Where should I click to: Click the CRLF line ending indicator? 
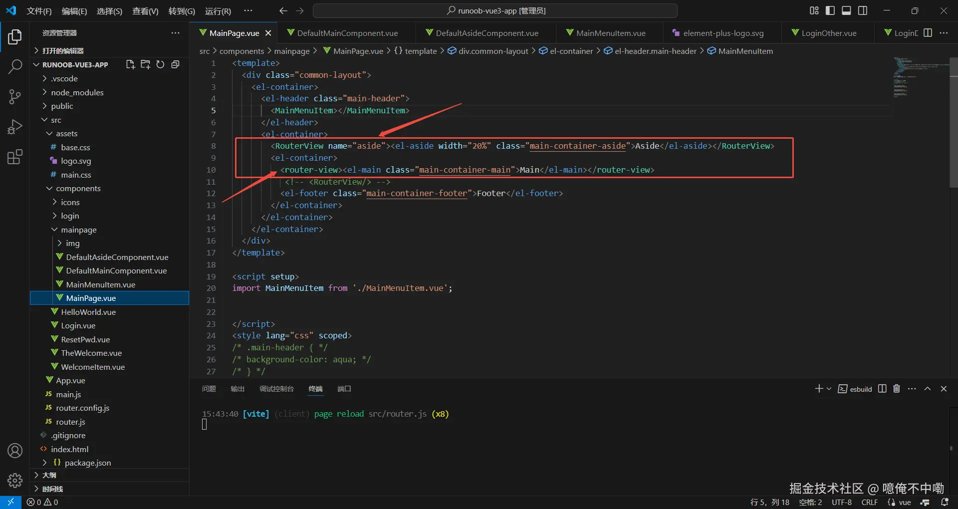[x=869, y=502]
